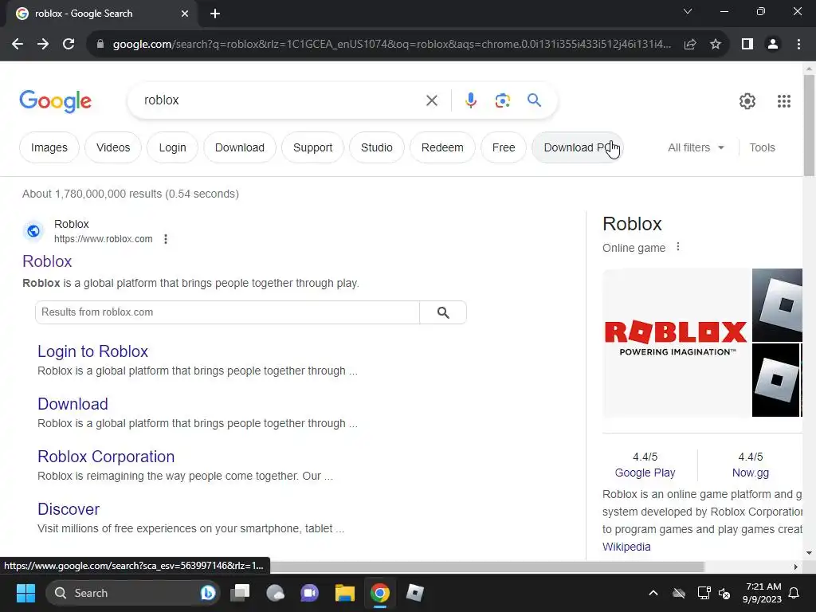Select the Download PC filter chip
This screenshot has width=816, height=612.
pos(577,147)
